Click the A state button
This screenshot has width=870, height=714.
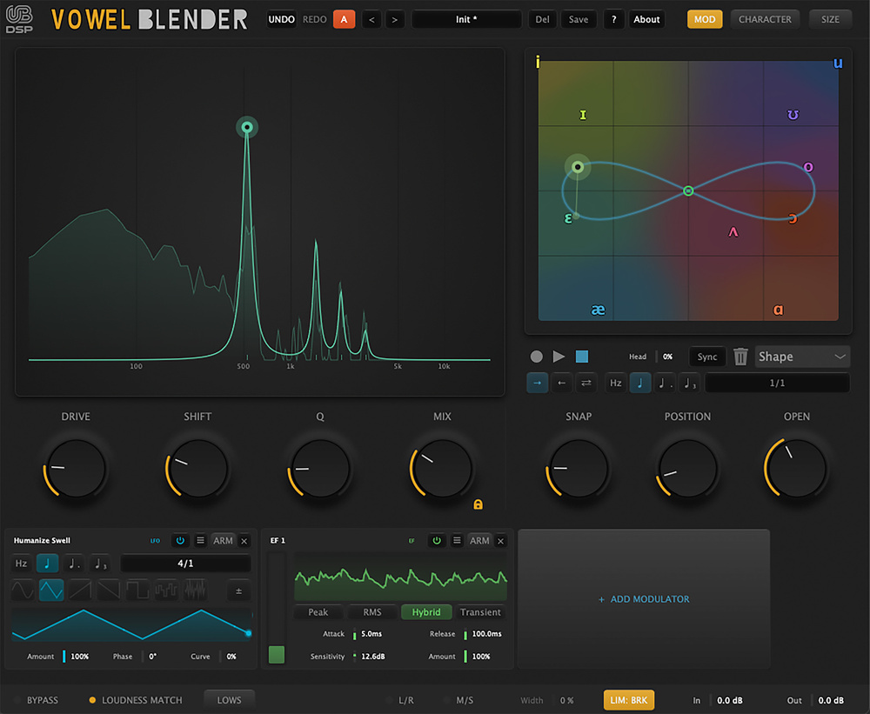pyautogui.click(x=344, y=19)
